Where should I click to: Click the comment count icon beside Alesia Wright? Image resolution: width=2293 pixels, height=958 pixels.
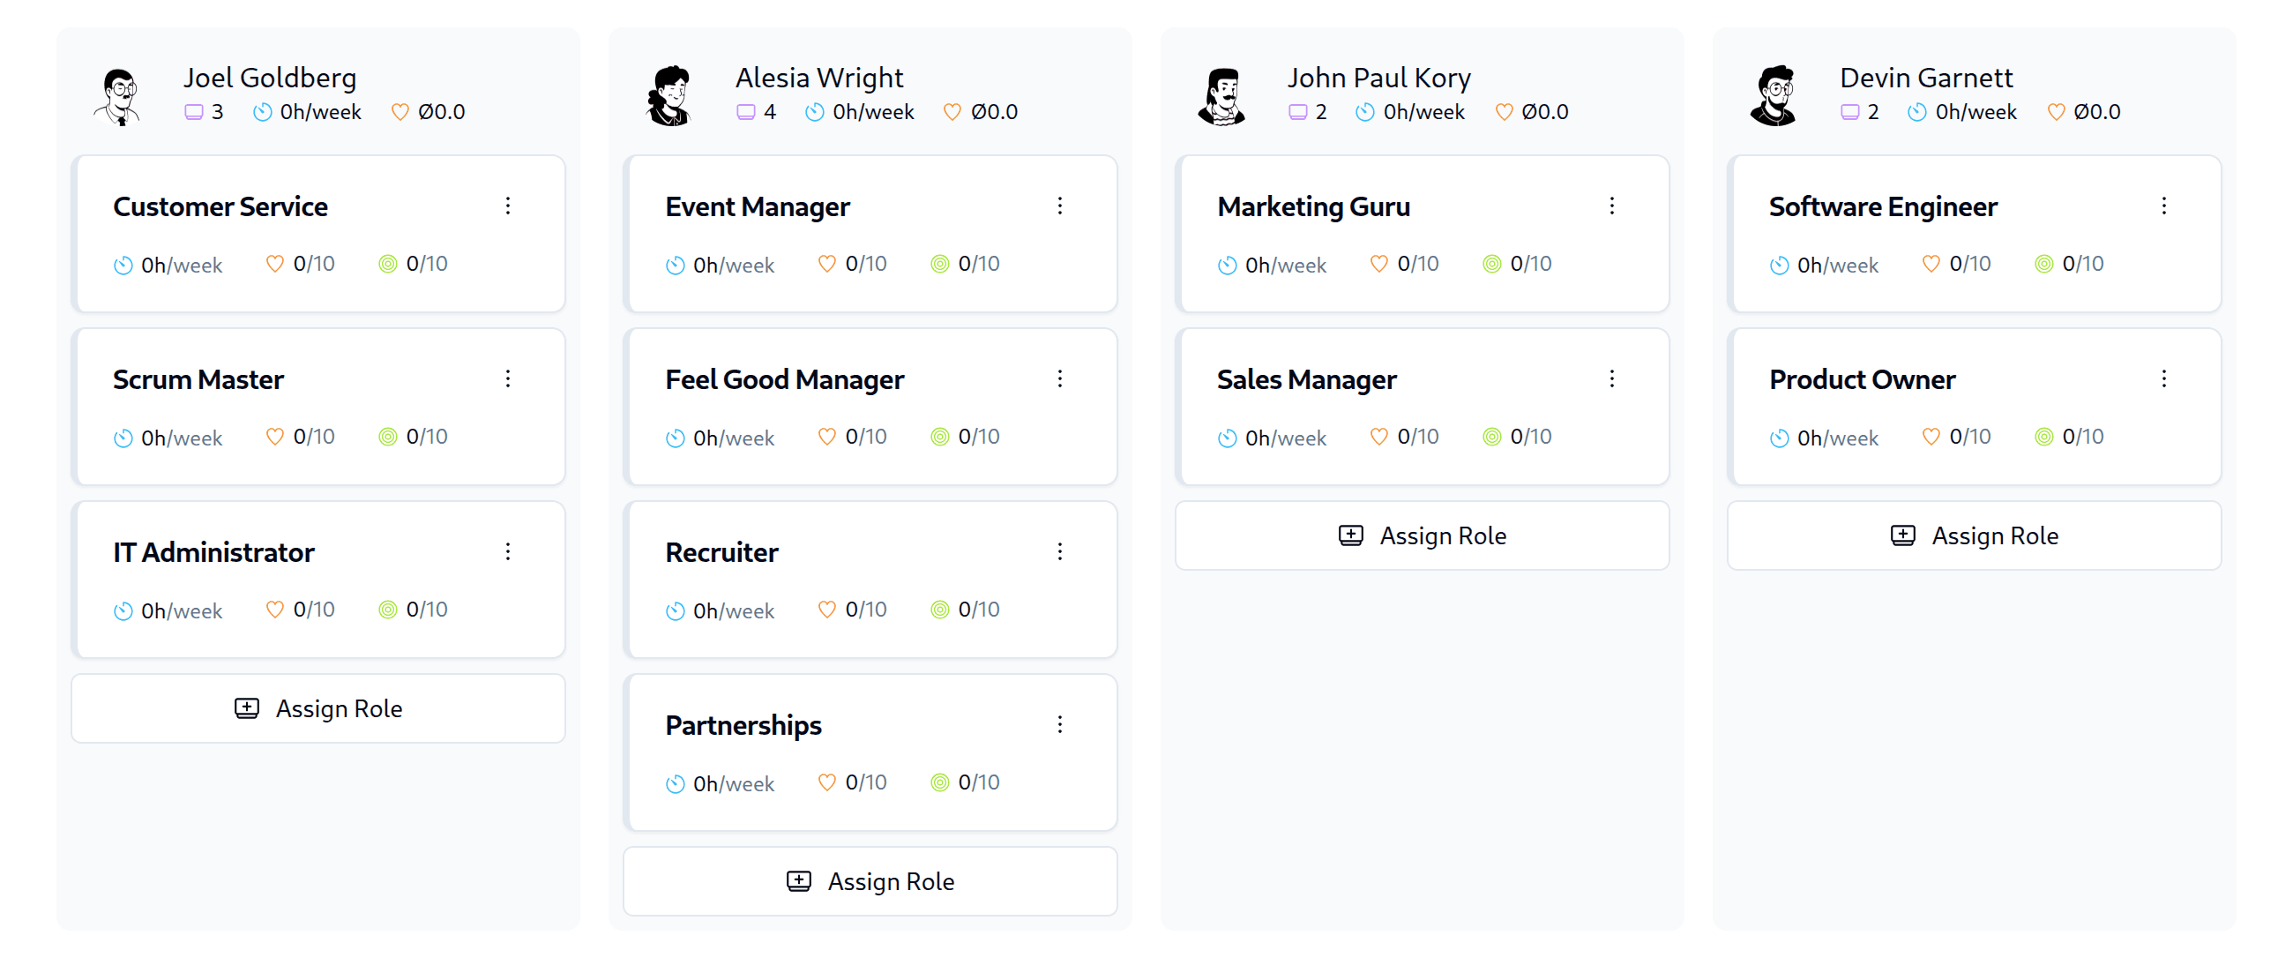coord(745,111)
